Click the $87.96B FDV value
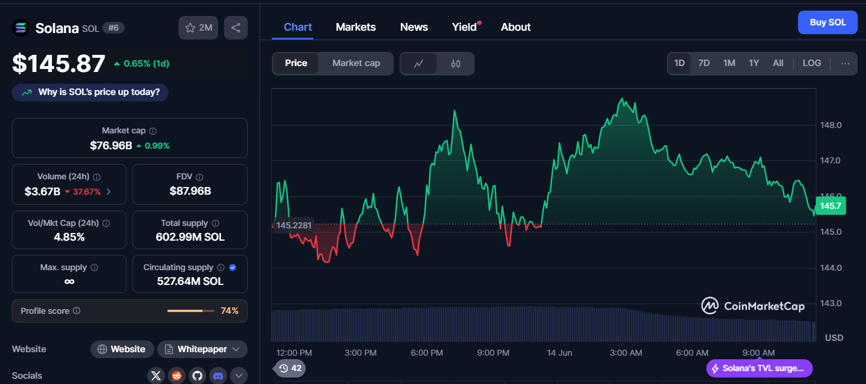Image resolution: width=866 pixels, height=384 pixels. [190, 191]
